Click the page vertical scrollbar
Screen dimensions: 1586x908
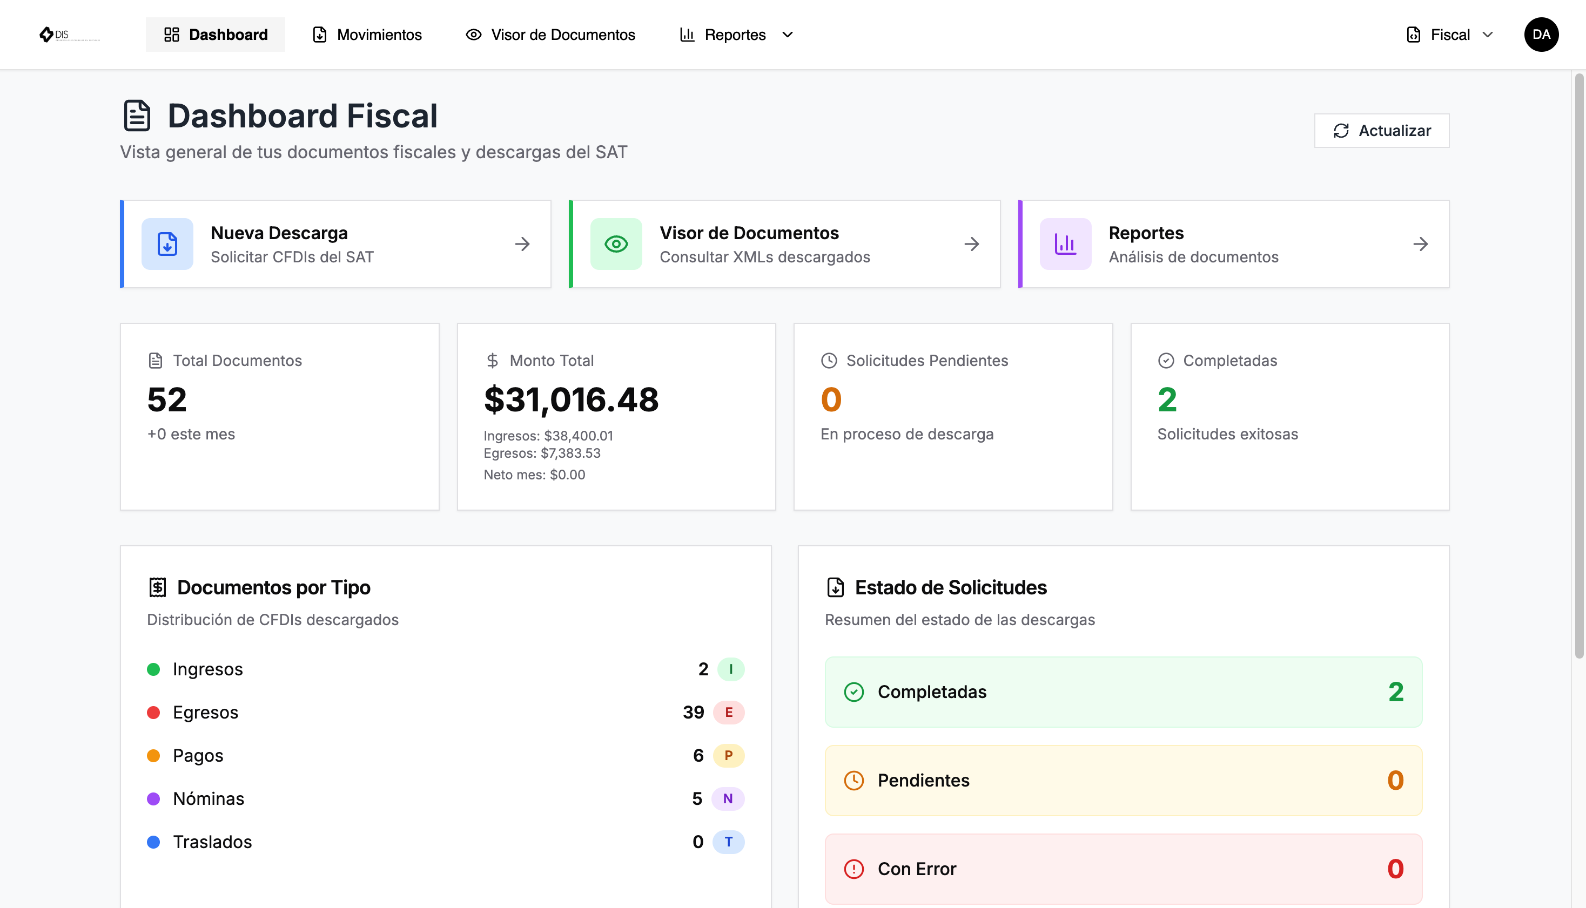click(1579, 366)
